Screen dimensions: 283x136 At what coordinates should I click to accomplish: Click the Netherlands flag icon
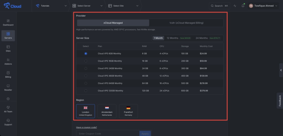point(107,108)
